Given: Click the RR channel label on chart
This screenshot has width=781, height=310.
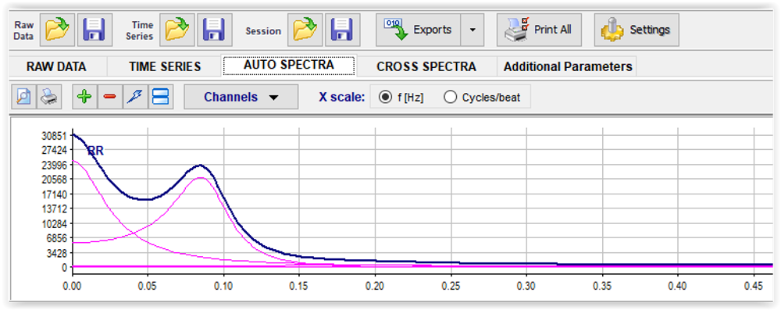Looking at the screenshot, I should [x=95, y=151].
